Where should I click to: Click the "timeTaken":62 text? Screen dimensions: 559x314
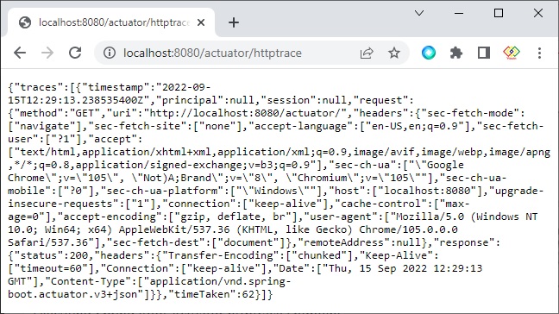[x=211, y=294]
